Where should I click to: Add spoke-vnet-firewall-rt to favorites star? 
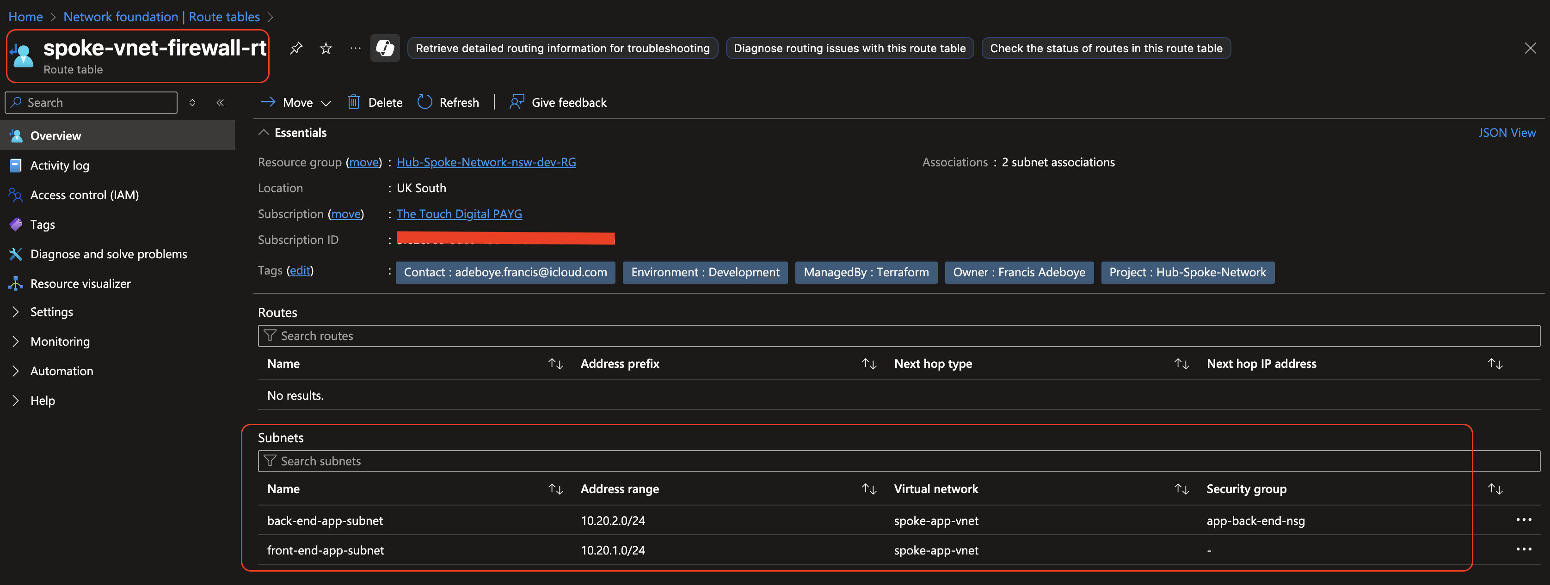point(326,48)
